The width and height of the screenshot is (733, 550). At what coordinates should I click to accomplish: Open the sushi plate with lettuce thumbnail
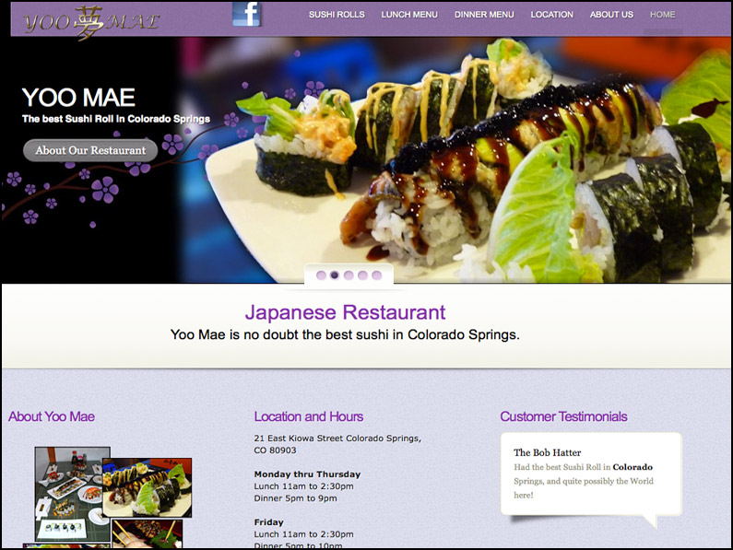148,488
